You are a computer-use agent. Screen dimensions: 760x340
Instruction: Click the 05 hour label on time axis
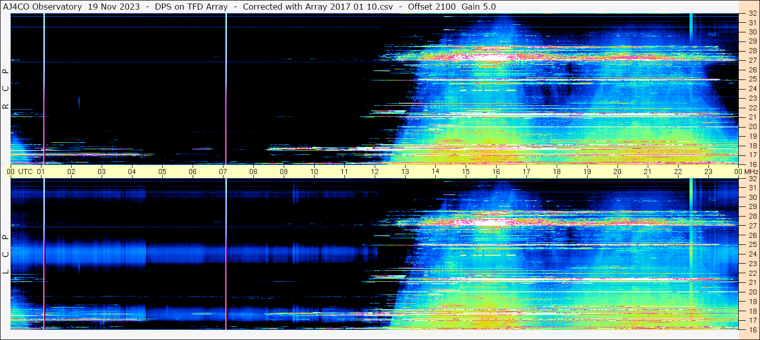162,172
